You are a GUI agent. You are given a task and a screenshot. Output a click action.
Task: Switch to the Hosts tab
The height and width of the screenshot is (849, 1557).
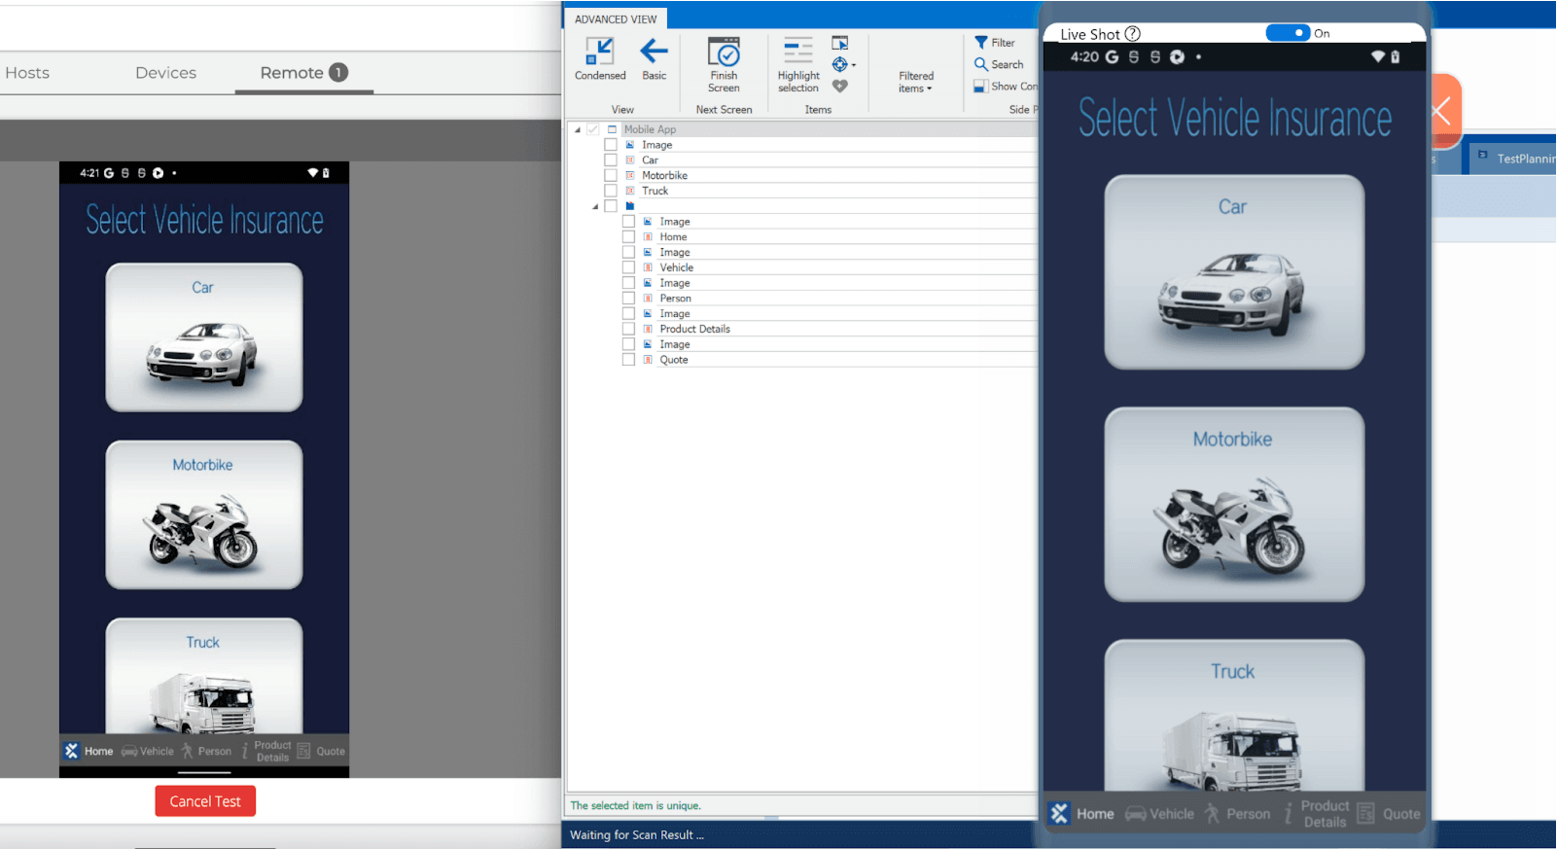(x=27, y=73)
